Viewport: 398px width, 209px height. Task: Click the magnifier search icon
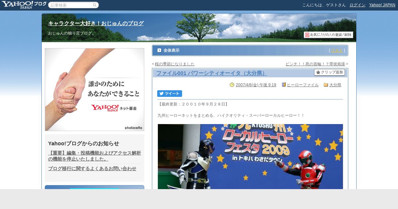click(95, 5)
